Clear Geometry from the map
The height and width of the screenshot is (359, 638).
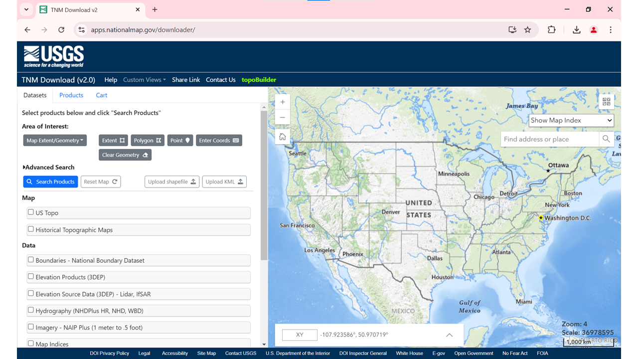[125, 155]
